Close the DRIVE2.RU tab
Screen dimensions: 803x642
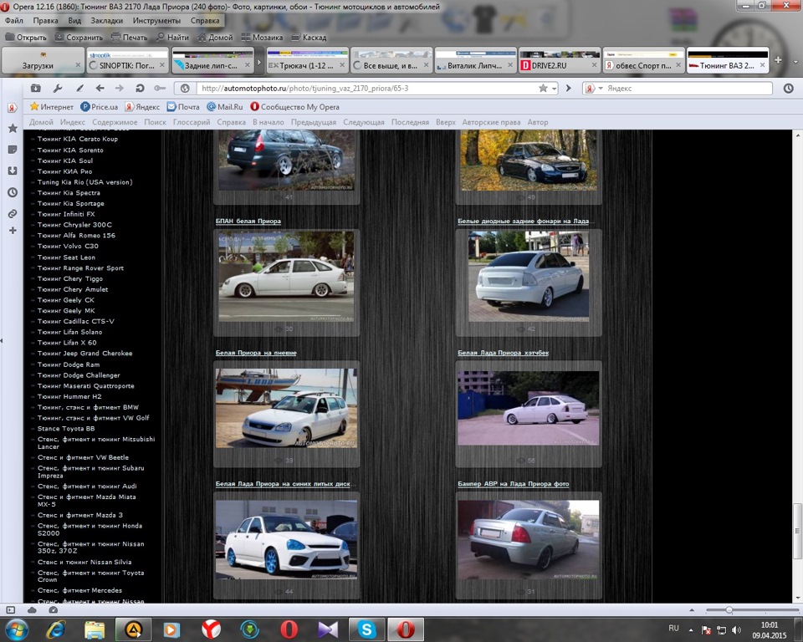tap(594, 65)
